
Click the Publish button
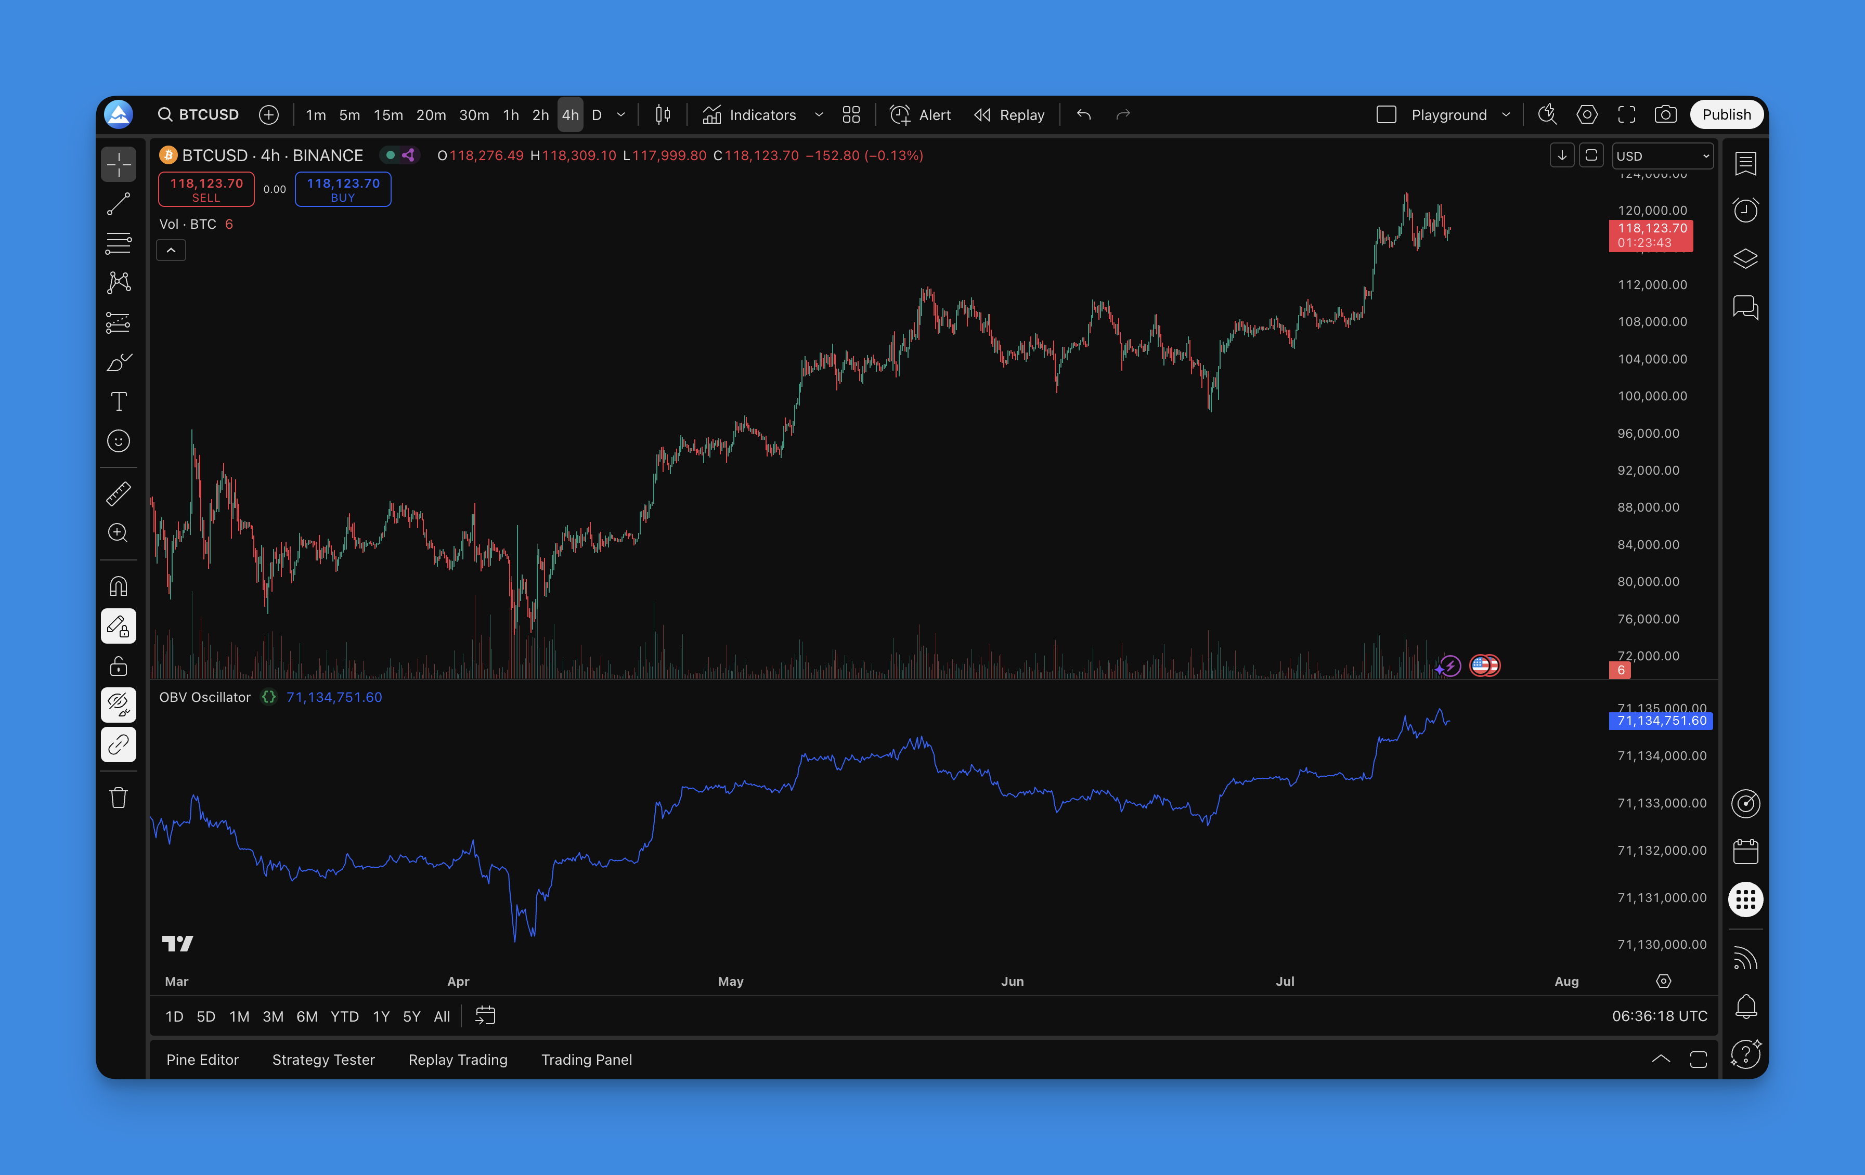[1726, 114]
